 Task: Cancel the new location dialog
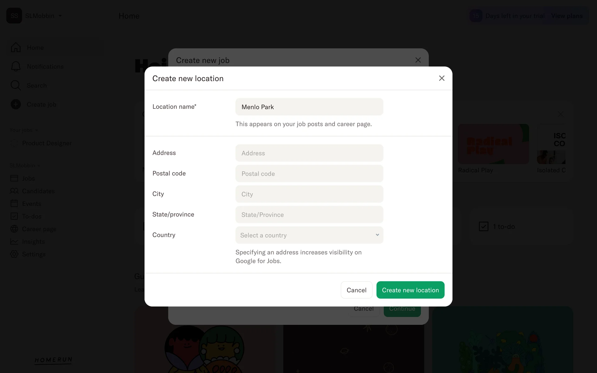pos(356,290)
